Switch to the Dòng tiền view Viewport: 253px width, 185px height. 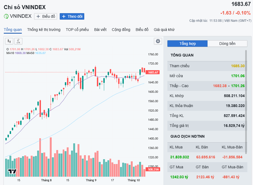227,44
